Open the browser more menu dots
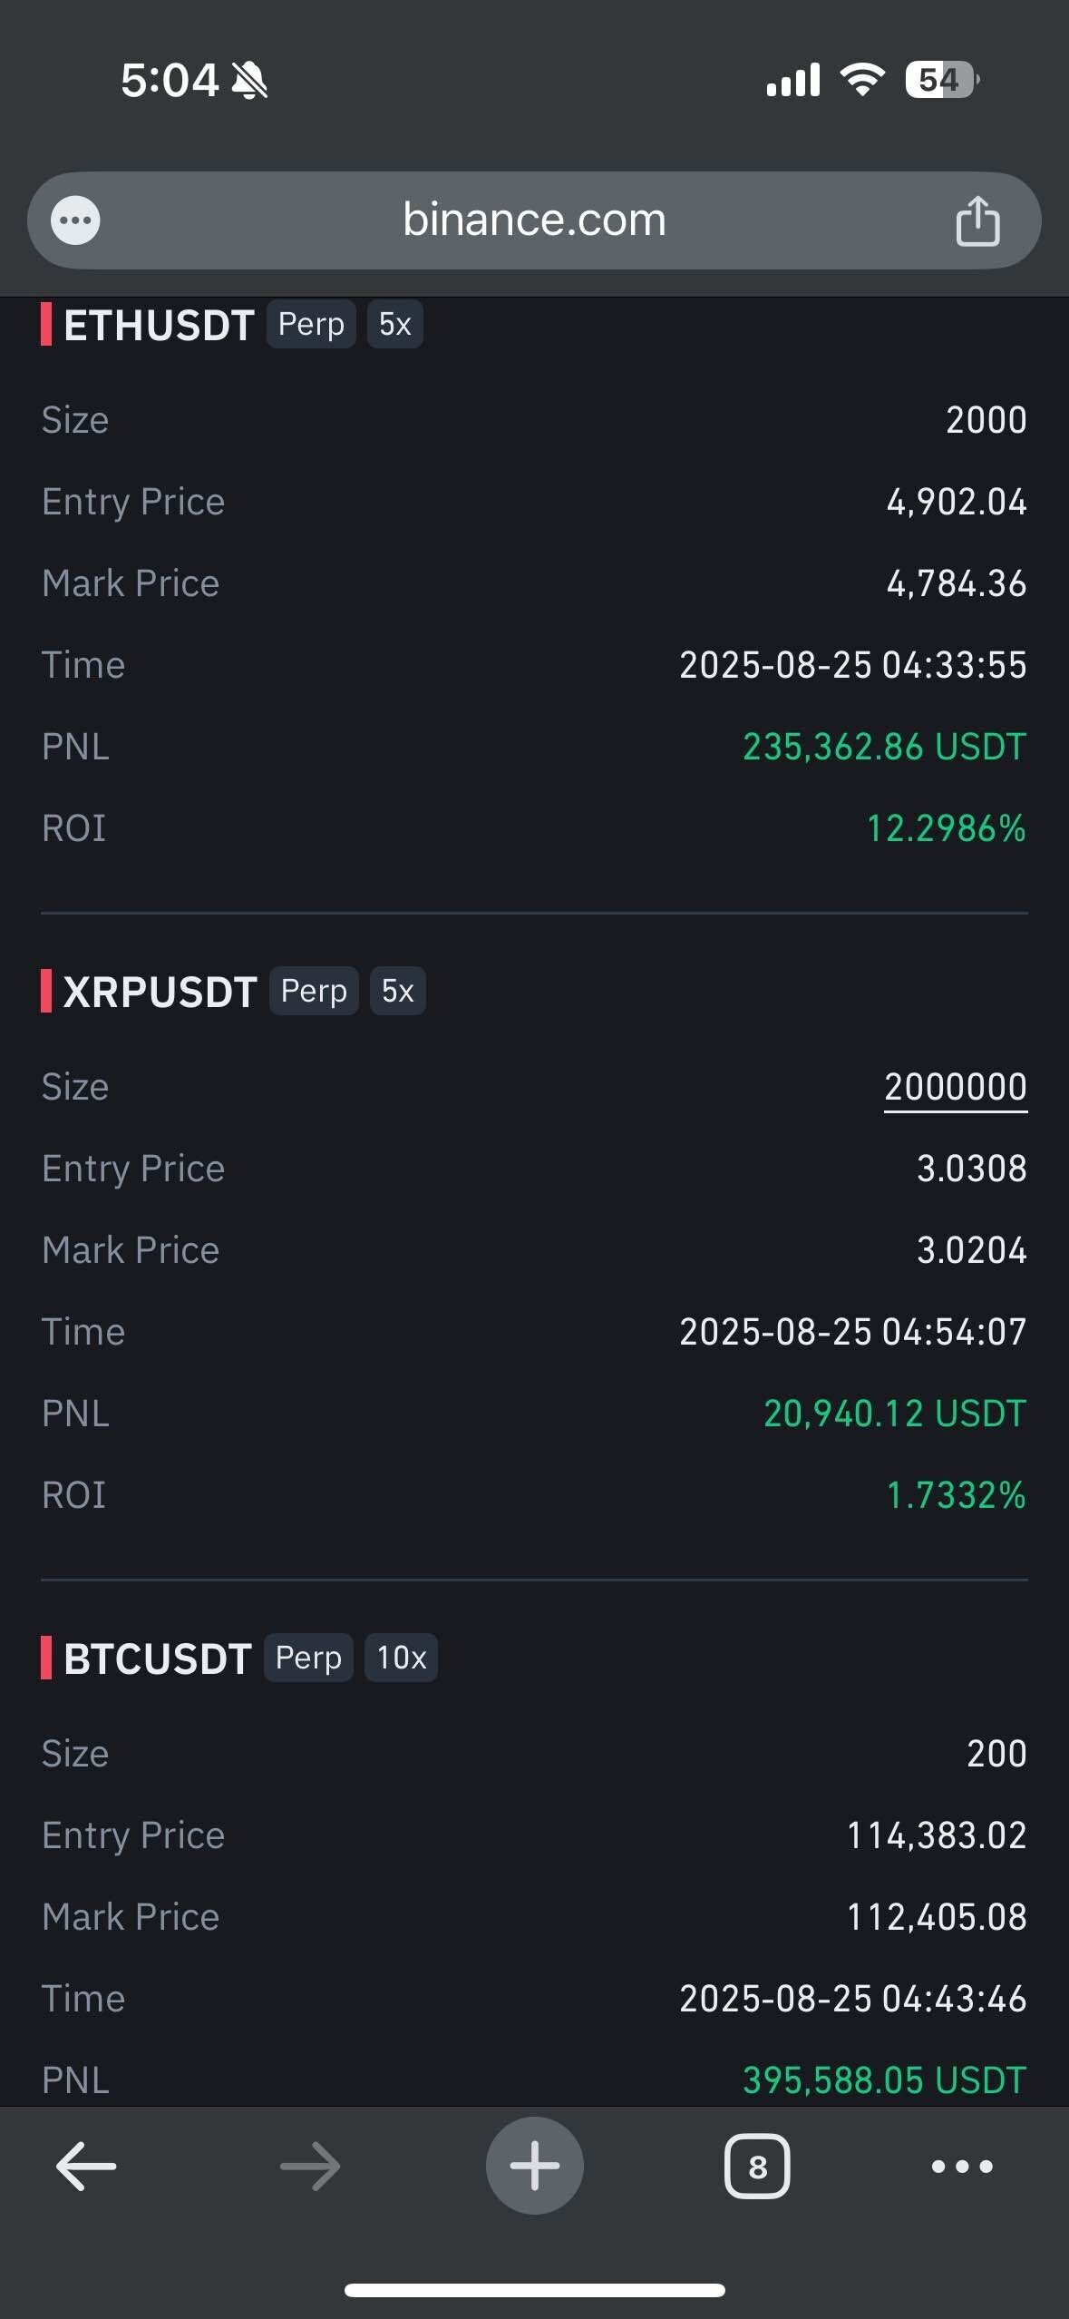 [962, 2167]
